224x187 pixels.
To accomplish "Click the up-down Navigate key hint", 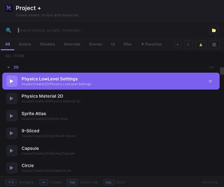I will (x=11, y=182).
